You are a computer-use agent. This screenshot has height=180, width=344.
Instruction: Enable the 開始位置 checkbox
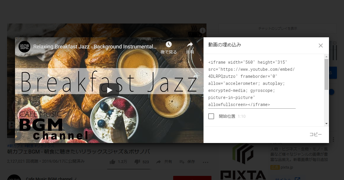tap(211, 116)
